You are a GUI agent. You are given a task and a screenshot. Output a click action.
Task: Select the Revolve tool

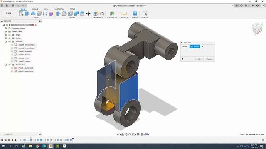33,14
